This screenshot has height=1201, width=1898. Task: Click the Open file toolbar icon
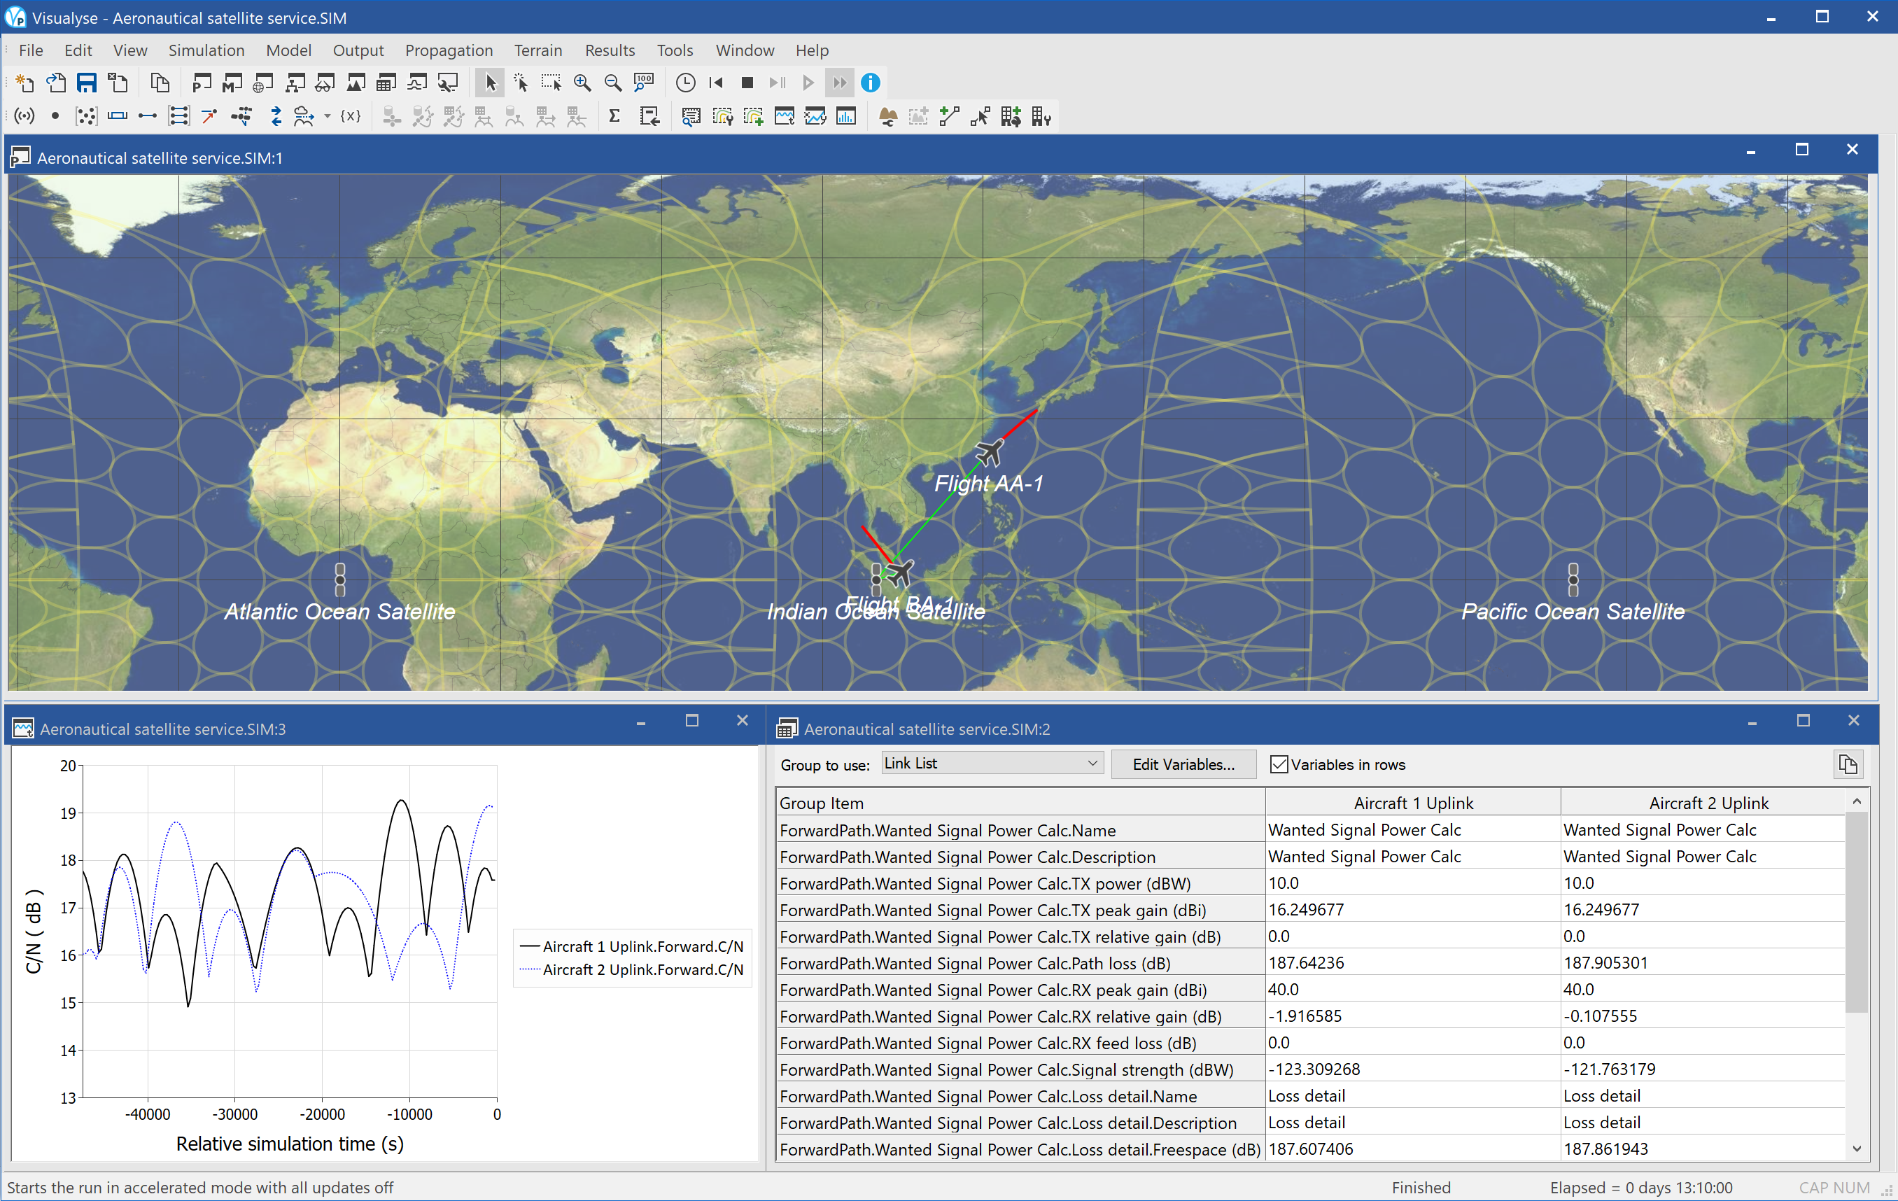tap(56, 83)
